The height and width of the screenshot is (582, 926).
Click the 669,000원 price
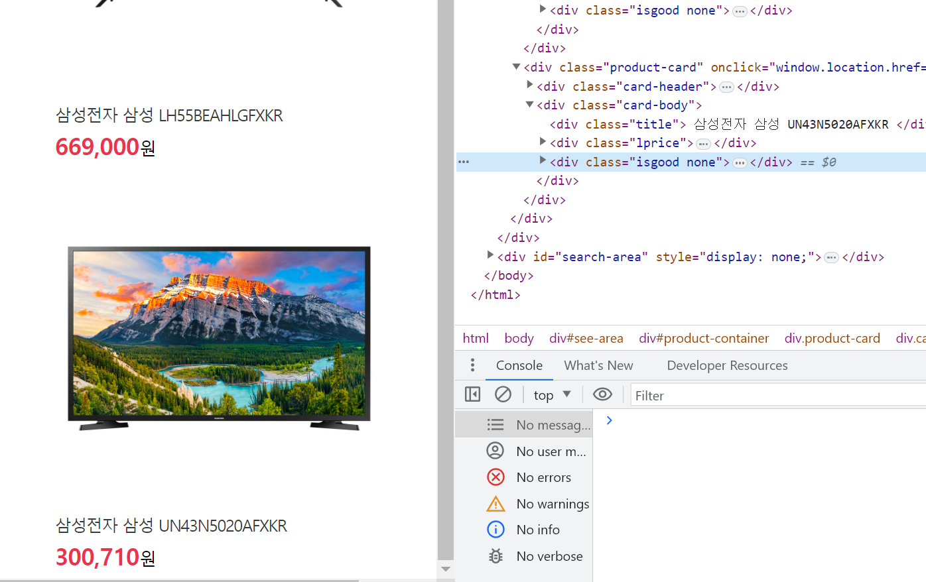pyautogui.click(x=105, y=146)
